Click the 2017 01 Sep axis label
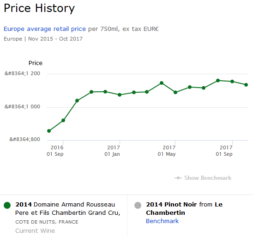 pos(224,151)
